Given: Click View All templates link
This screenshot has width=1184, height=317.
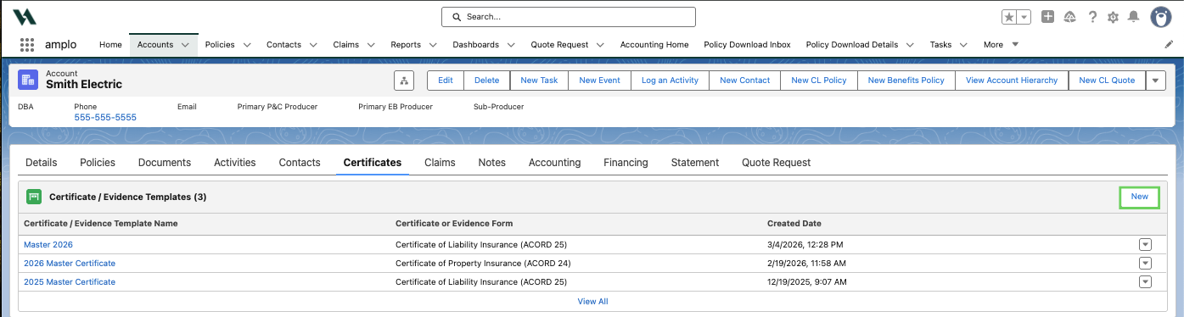Looking at the screenshot, I should pos(592,302).
